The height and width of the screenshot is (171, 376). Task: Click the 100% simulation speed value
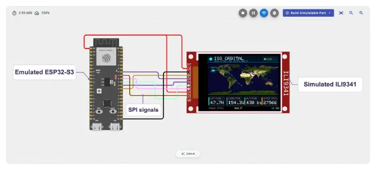tap(45, 13)
